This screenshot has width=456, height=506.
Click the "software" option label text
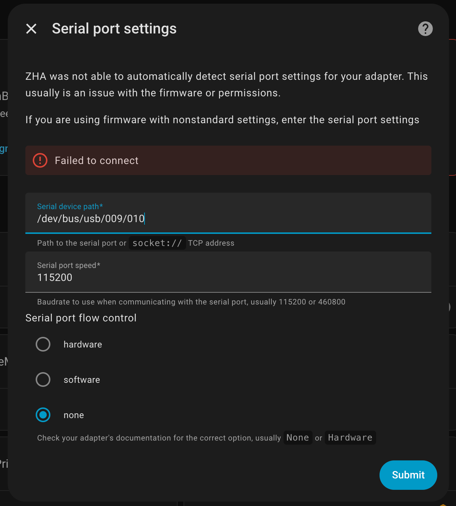pos(82,380)
